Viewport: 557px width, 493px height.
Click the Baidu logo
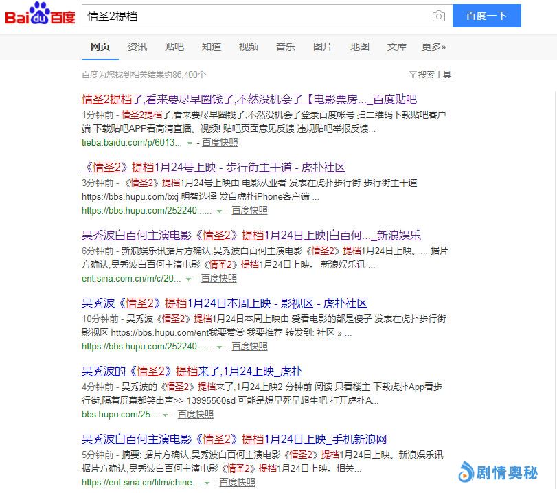[x=40, y=15]
